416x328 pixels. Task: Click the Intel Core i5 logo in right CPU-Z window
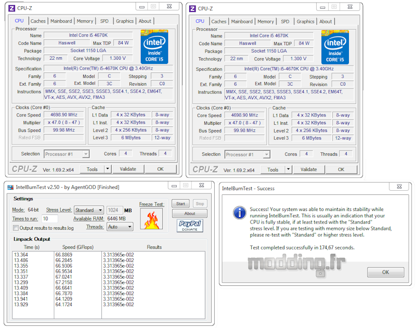click(335, 47)
